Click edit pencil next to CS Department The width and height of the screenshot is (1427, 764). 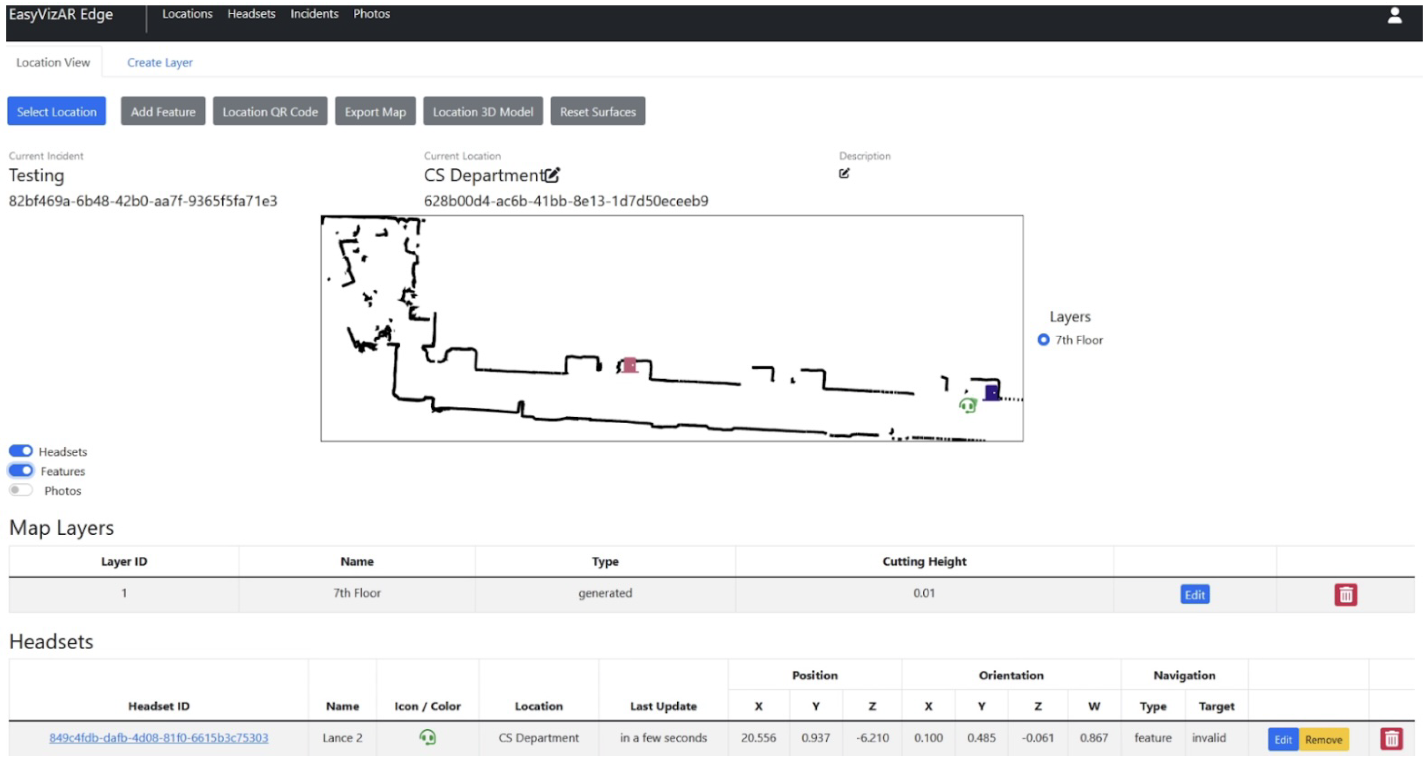[552, 175]
